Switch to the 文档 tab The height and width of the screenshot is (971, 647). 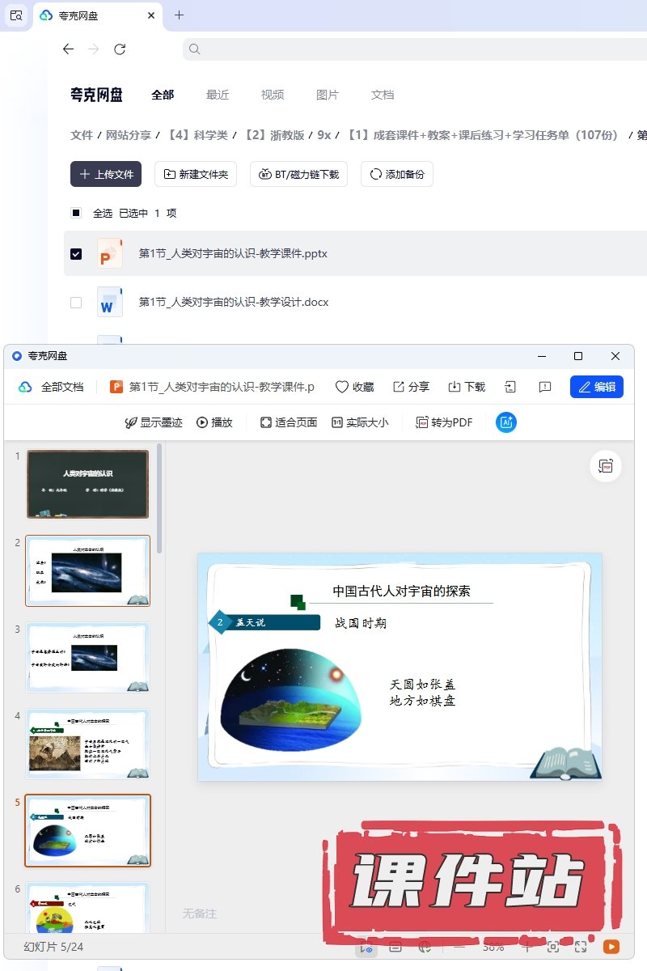383,95
